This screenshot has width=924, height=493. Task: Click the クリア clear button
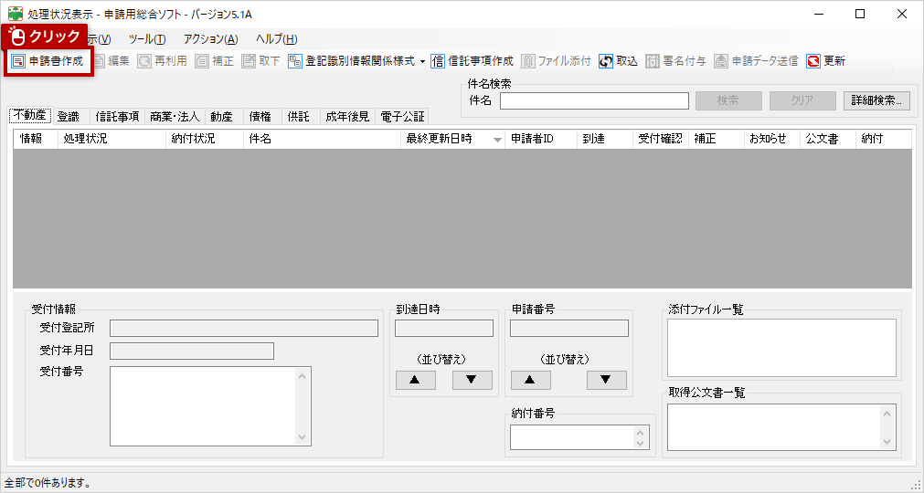[x=802, y=100]
